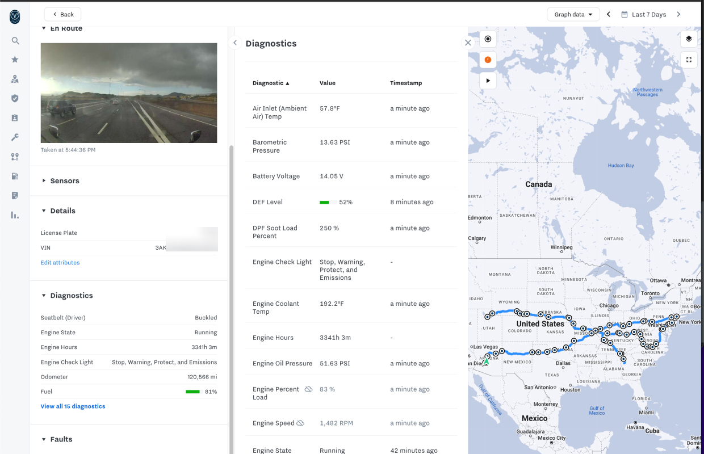The image size is (704, 454).
Task: Open the fuel pump sidebar icon
Action: (15, 176)
